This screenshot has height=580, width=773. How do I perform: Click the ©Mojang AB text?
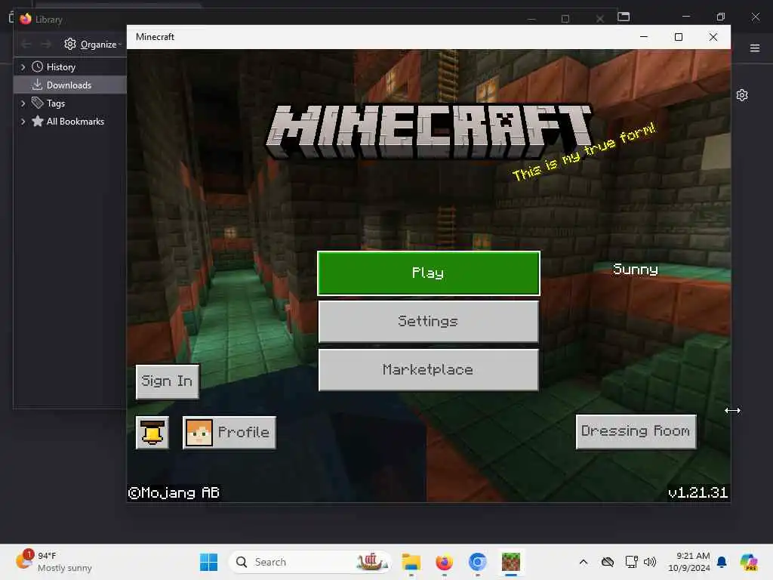[x=174, y=492]
